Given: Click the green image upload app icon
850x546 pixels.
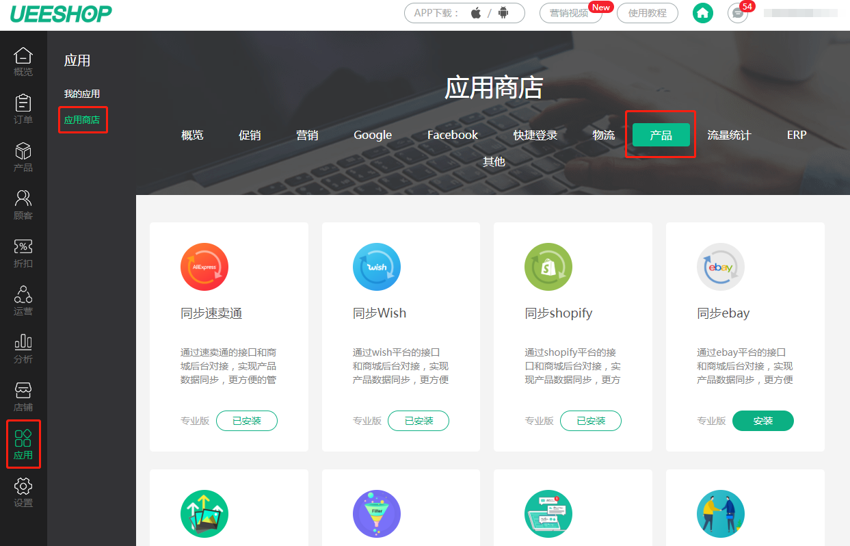Looking at the screenshot, I should point(204,514).
